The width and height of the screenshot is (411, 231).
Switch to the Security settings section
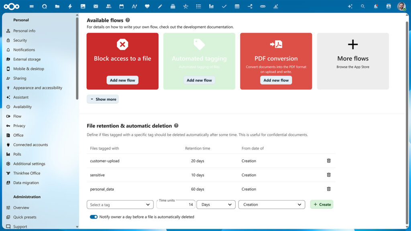pos(21,40)
